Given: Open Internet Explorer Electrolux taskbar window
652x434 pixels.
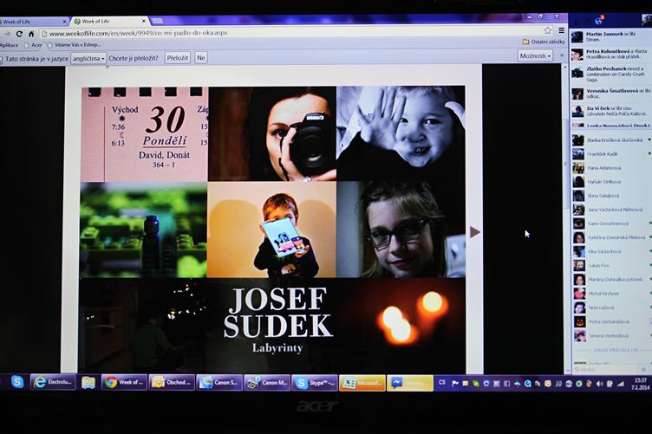Looking at the screenshot, I should 53,382.
